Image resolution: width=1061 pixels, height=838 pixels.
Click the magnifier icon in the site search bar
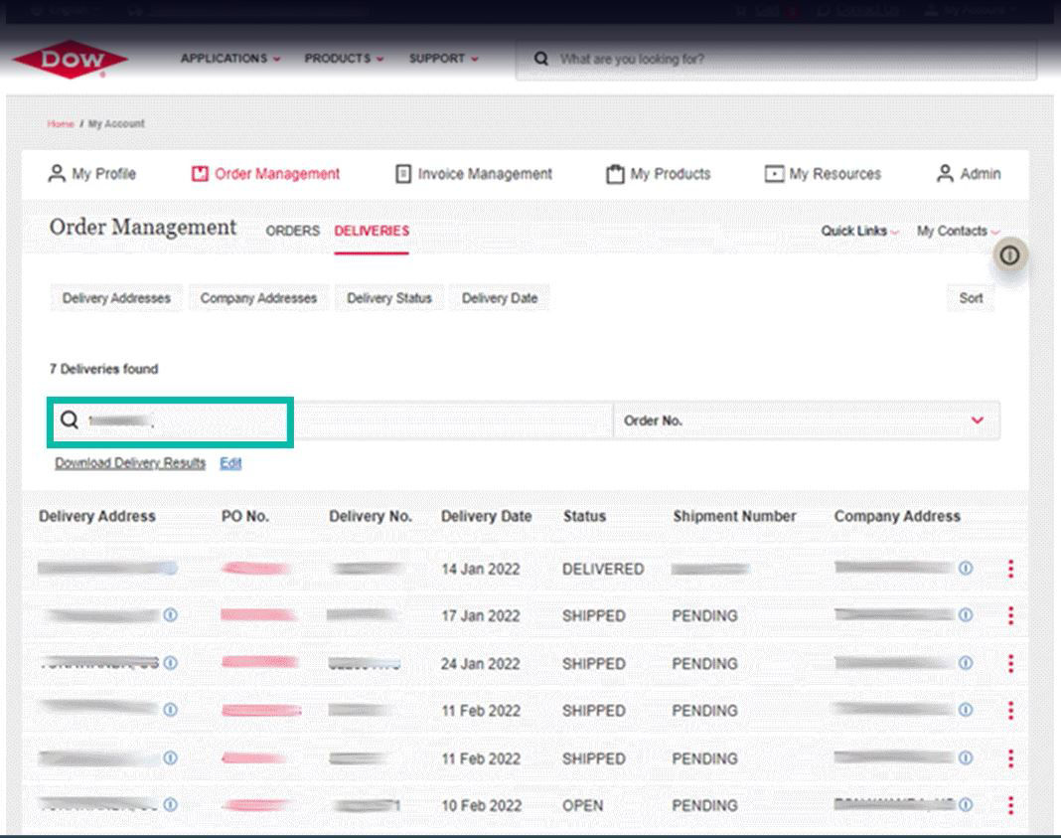pos(540,59)
